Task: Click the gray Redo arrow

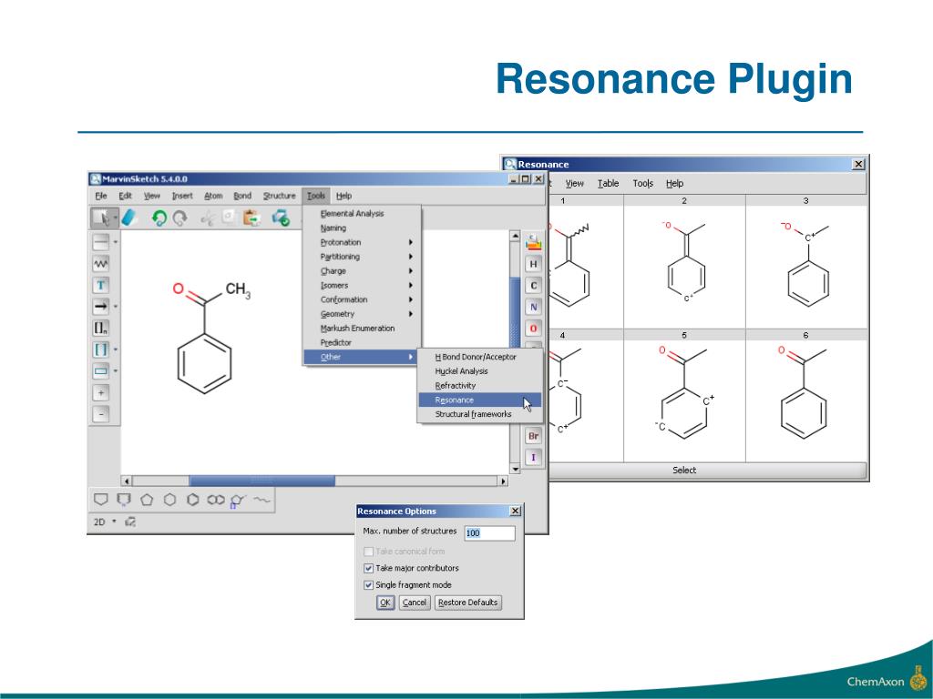Action: point(179,218)
